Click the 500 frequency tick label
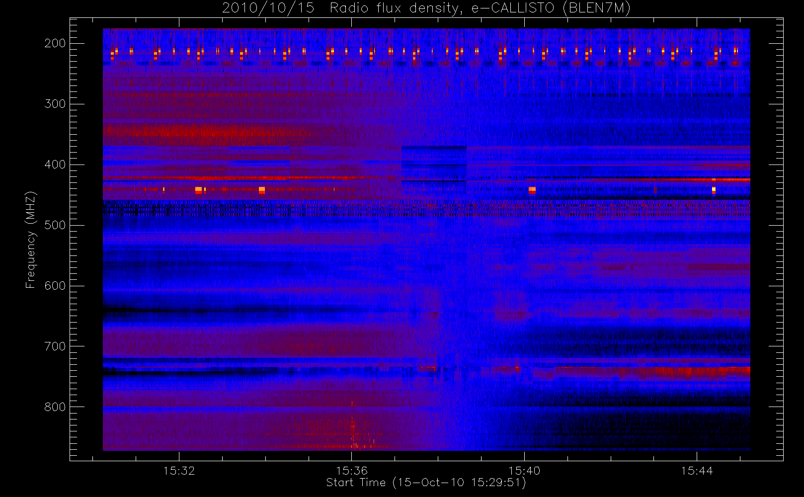The width and height of the screenshot is (804, 497). pos(55,225)
